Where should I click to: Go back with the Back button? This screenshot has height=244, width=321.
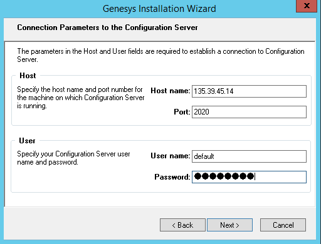pos(182,225)
